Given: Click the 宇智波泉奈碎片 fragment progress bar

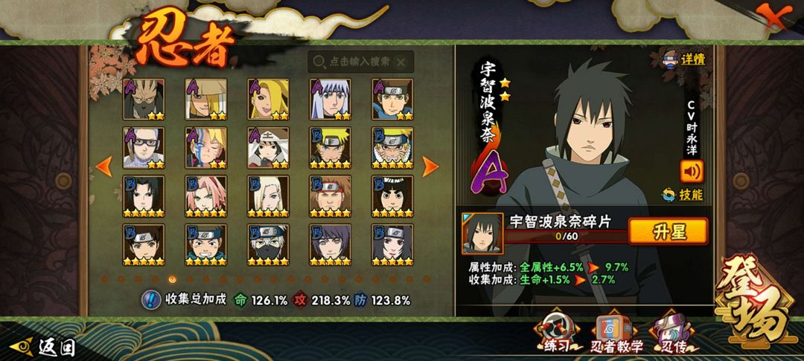Looking at the screenshot, I should click(566, 236).
